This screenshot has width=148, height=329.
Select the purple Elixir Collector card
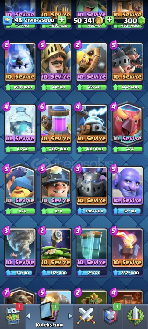tap(56, 124)
